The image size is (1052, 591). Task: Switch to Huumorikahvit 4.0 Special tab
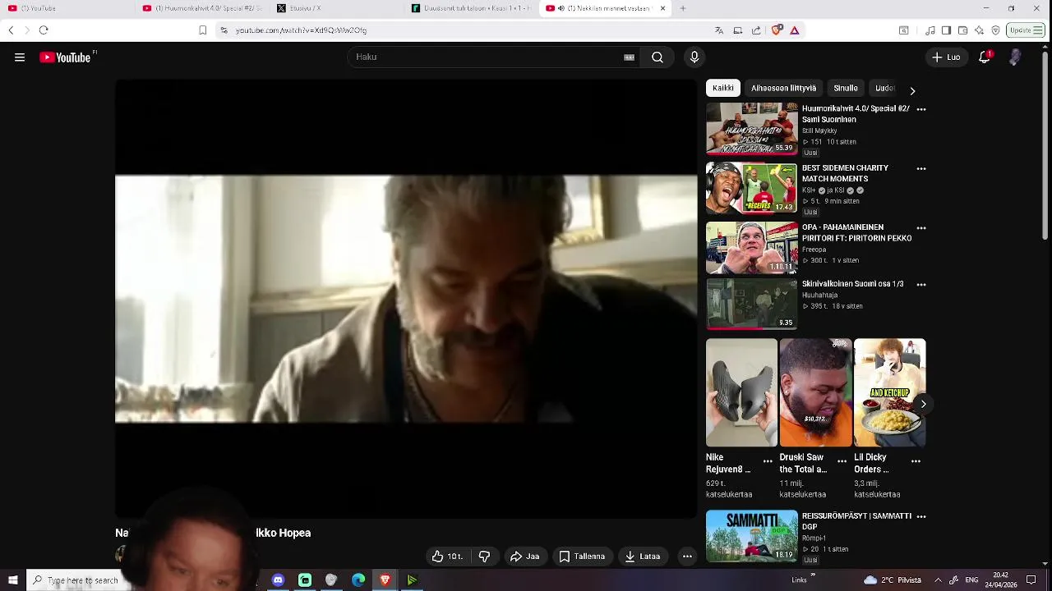pos(201,8)
